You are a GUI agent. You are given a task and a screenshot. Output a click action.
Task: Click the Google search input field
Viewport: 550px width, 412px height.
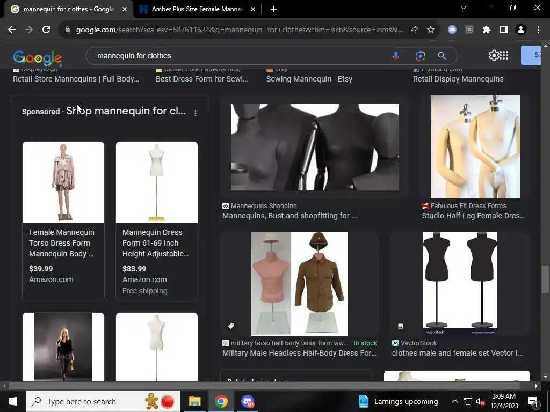point(238,56)
